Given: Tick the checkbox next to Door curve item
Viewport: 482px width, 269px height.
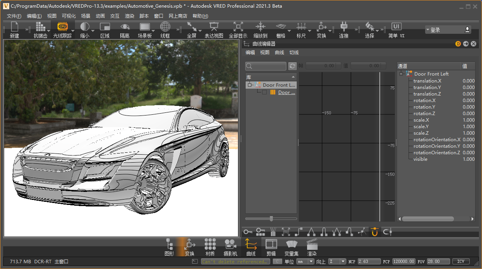Looking at the screenshot, I should pyautogui.click(x=264, y=92).
